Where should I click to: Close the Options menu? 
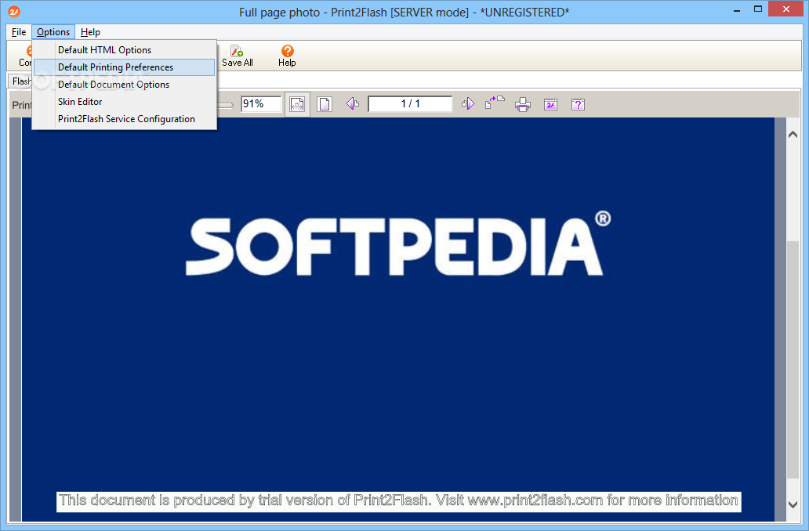tap(53, 32)
